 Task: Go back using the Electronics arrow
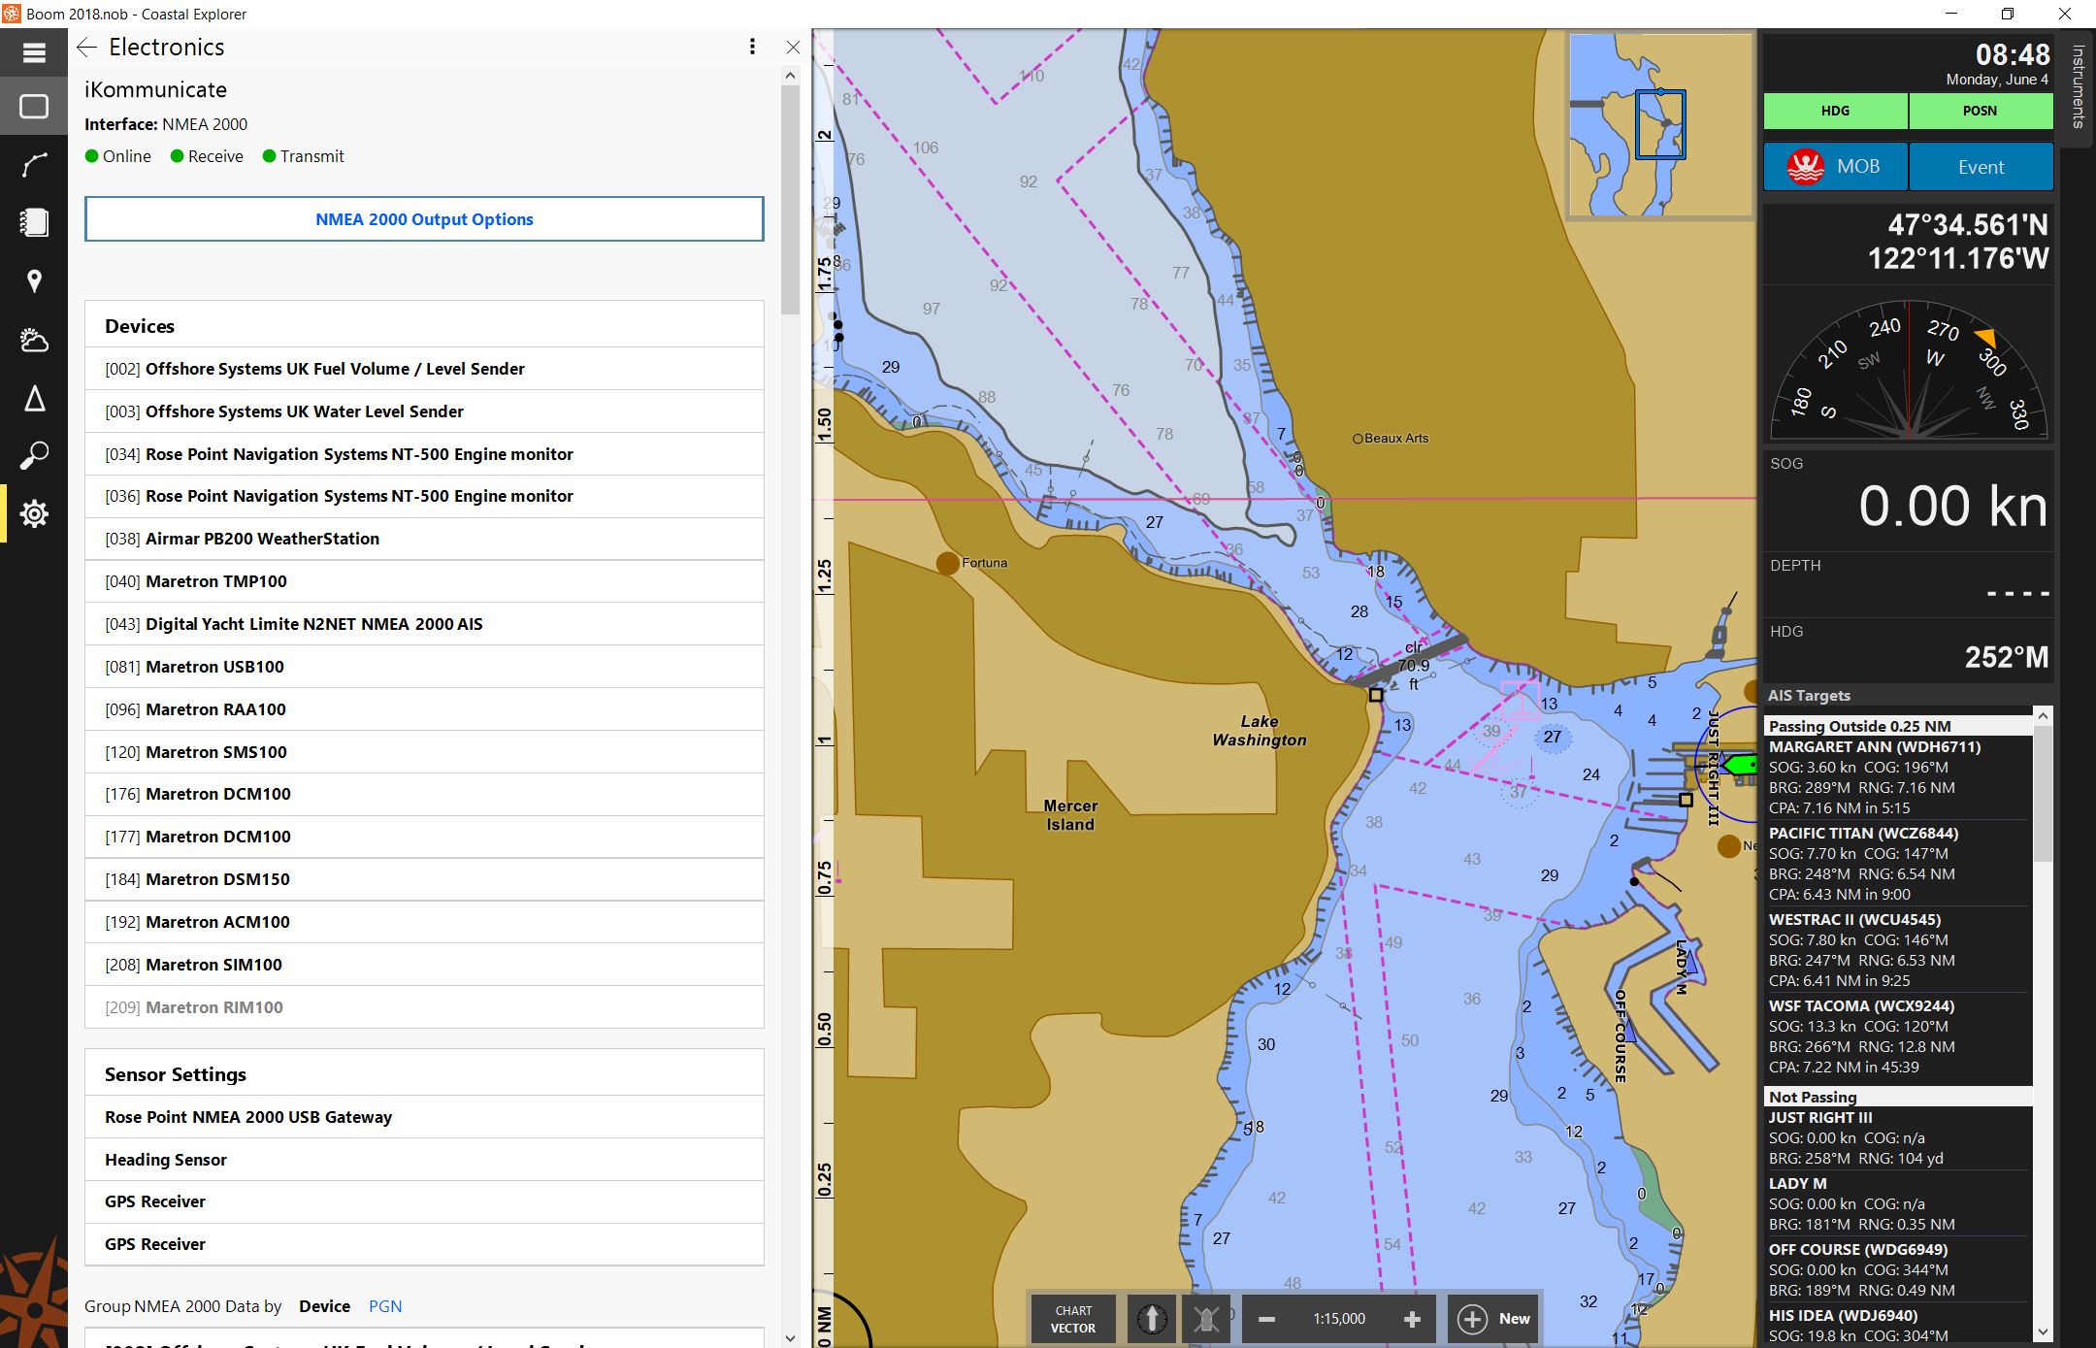tap(86, 48)
